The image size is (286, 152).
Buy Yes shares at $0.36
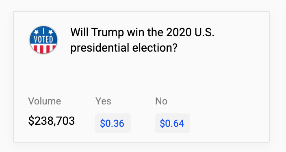(113, 123)
